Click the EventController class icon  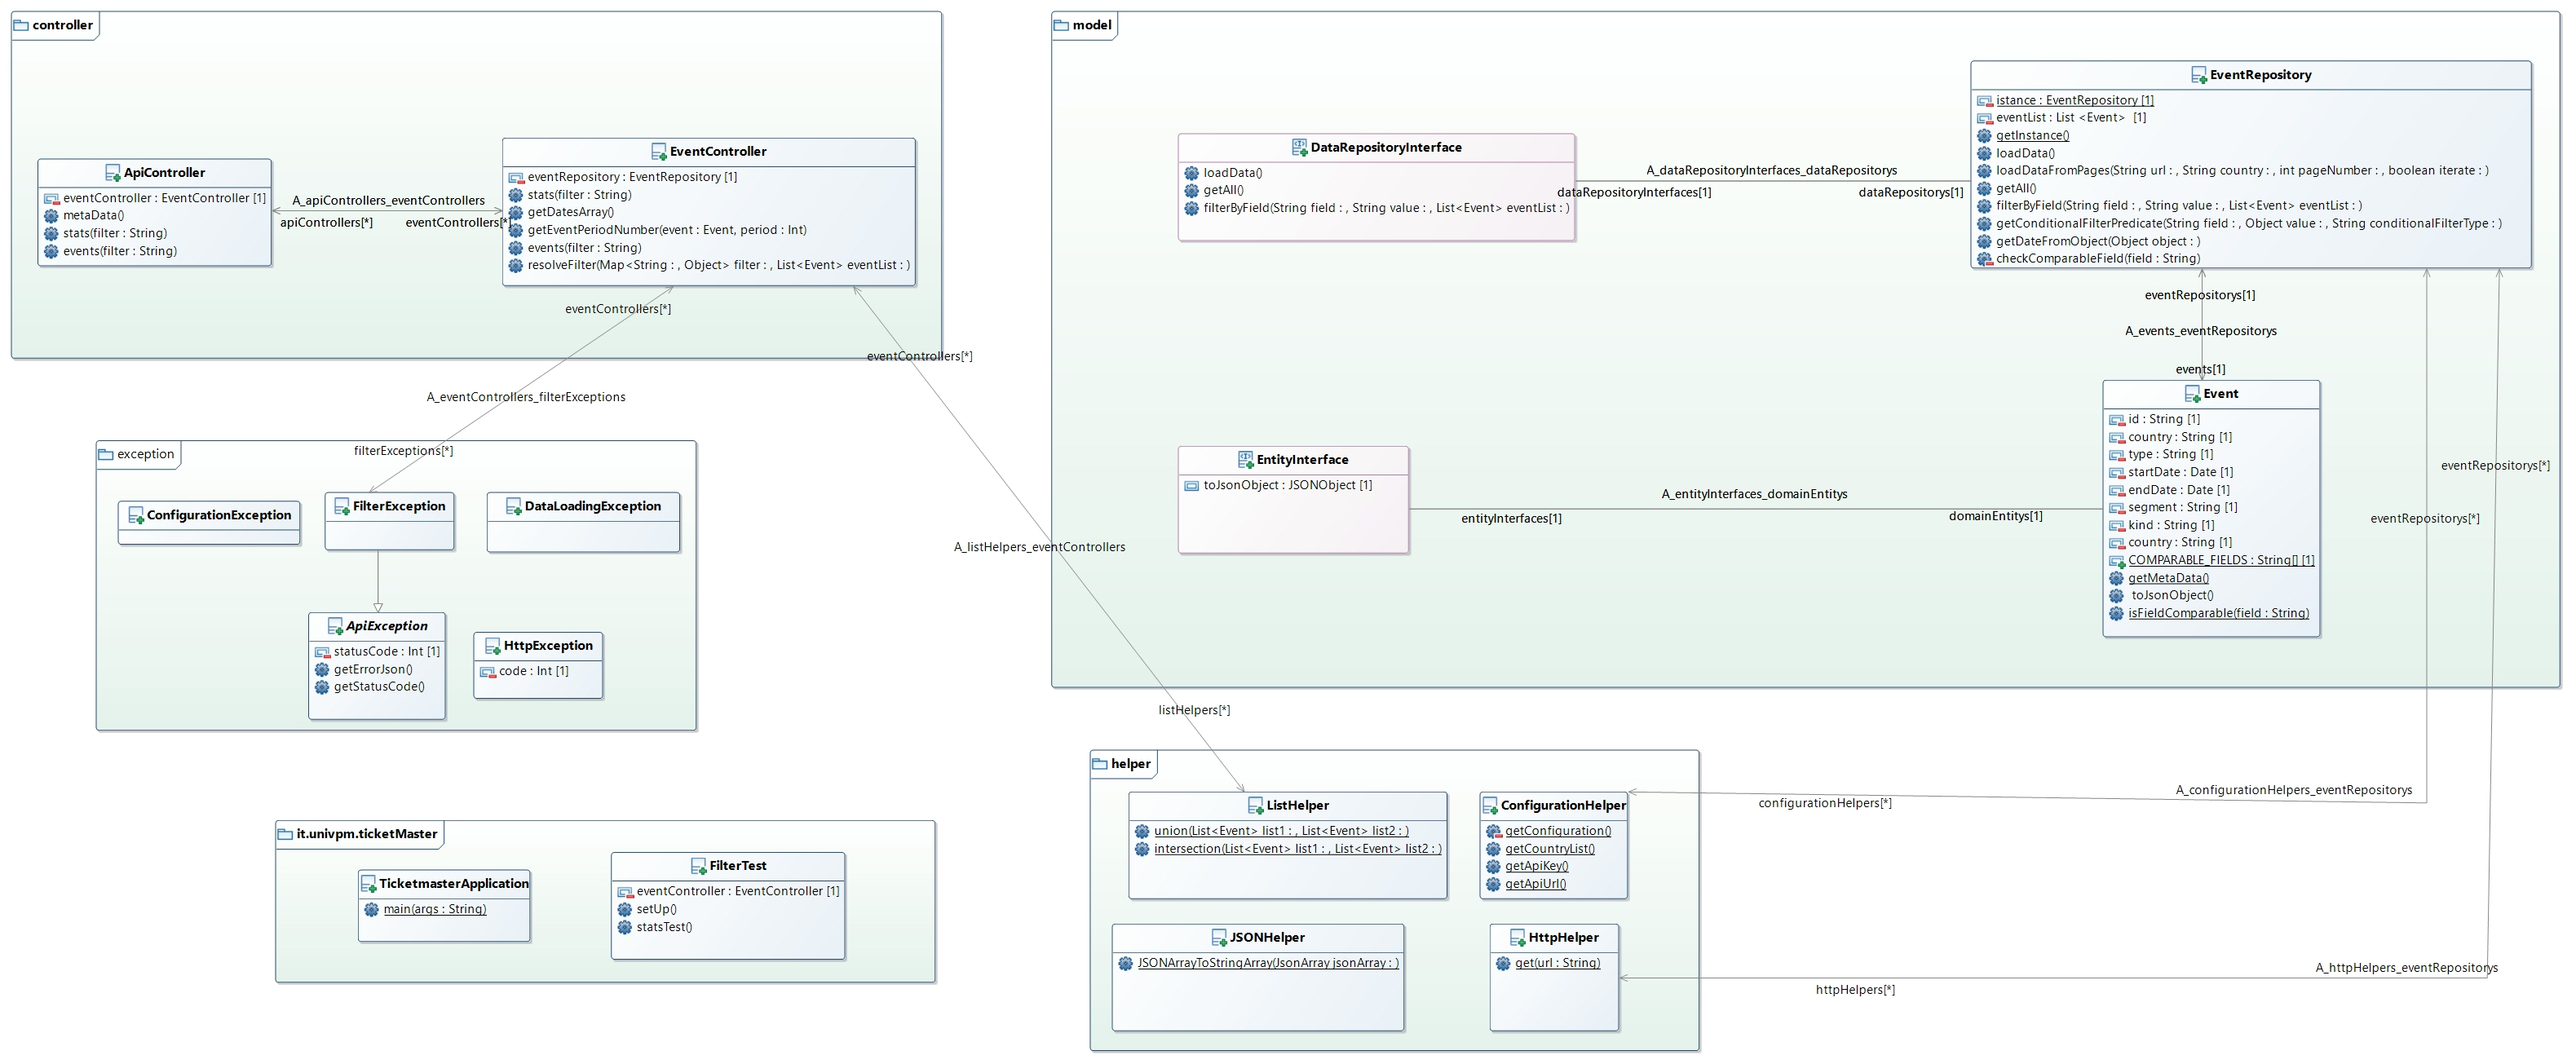[x=659, y=152]
